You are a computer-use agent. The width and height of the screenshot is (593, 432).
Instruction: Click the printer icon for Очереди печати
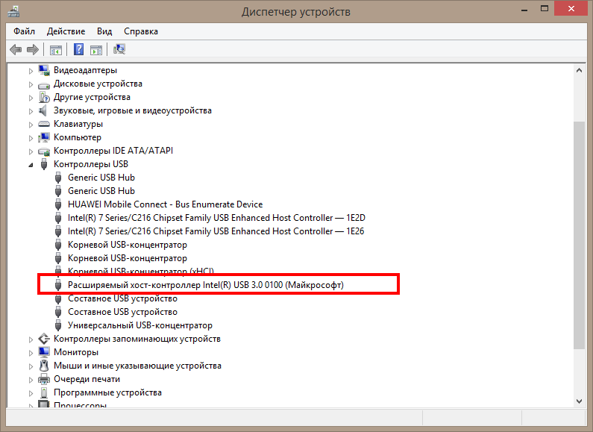pyautogui.click(x=44, y=379)
